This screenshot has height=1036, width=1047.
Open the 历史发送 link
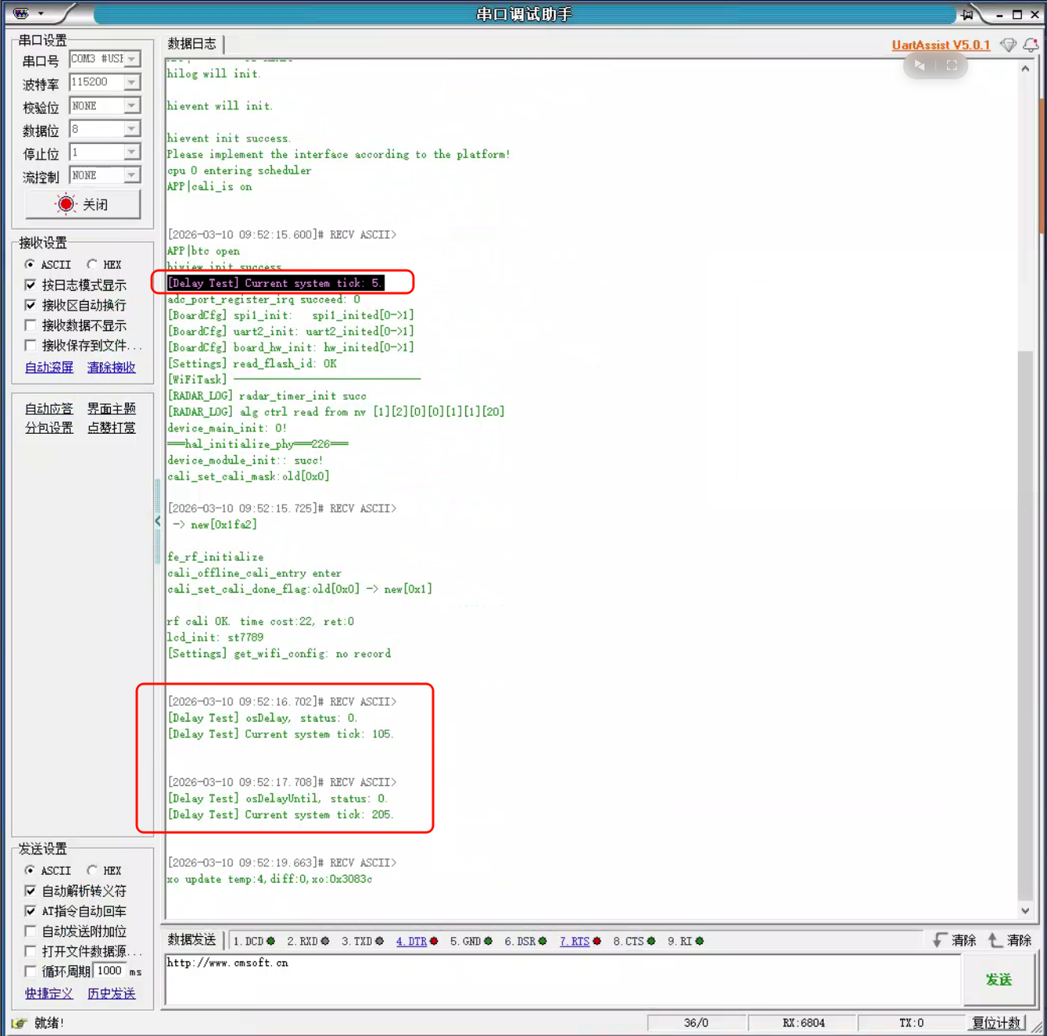(111, 994)
